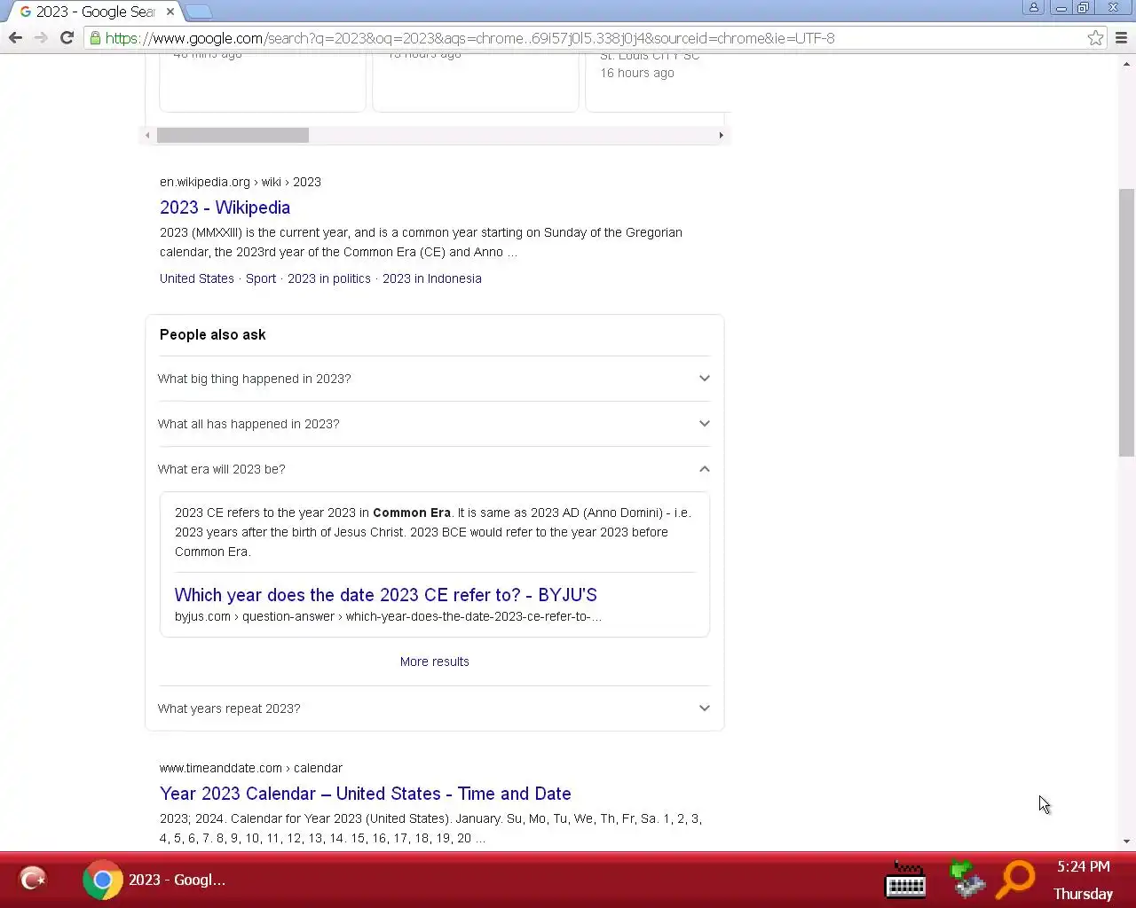Close the 2023 - Google Search tab
The width and height of the screenshot is (1136, 908).
tap(170, 12)
